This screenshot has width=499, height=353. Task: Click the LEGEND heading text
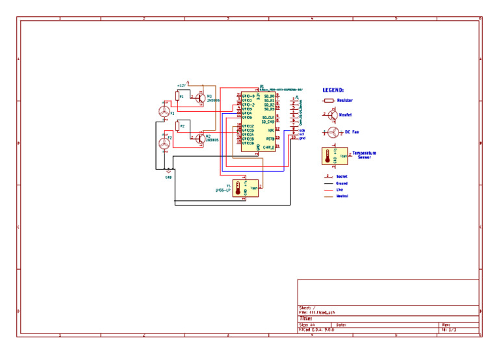333,90
